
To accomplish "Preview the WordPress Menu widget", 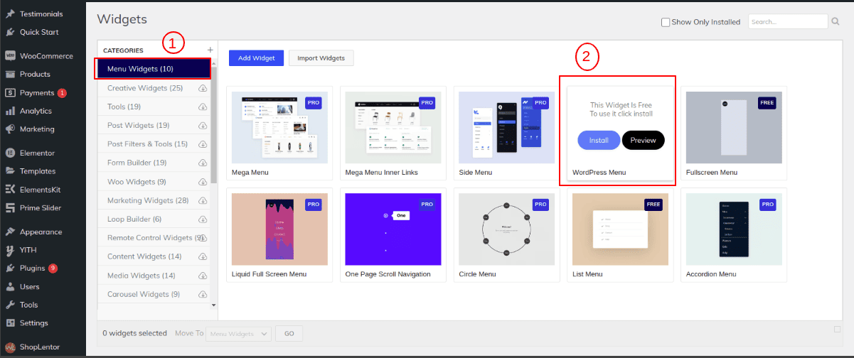I will [643, 140].
